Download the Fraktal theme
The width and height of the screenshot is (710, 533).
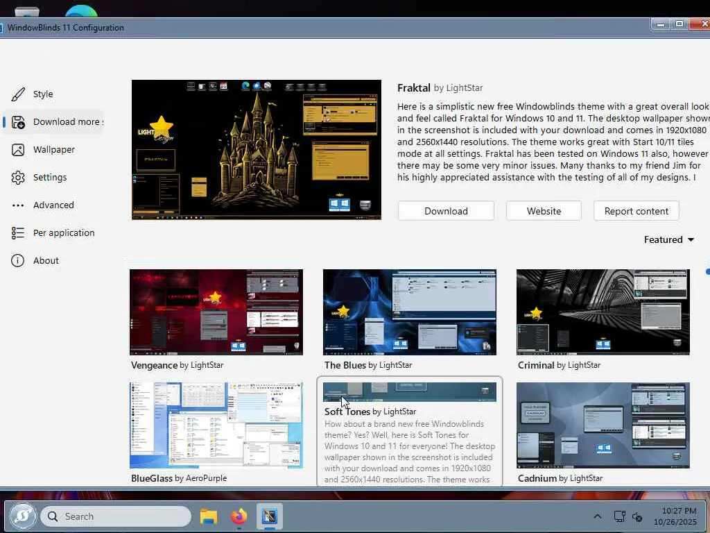point(446,211)
